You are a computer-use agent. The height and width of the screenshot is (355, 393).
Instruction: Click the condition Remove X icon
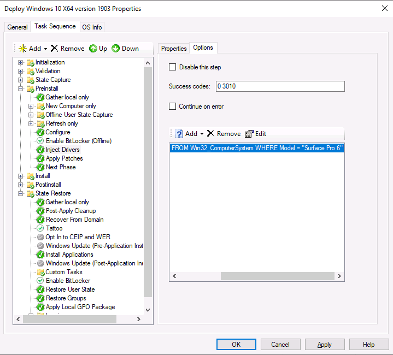point(210,134)
